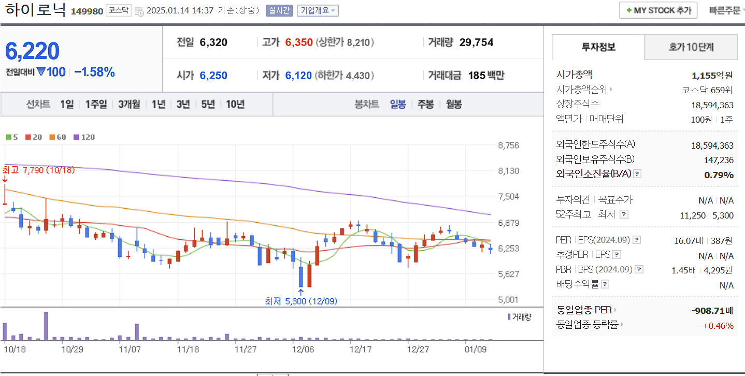This screenshot has height=376, width=745.
Task: Open the 외국인소진율(B/A) help icon
Action: point(637,173)
